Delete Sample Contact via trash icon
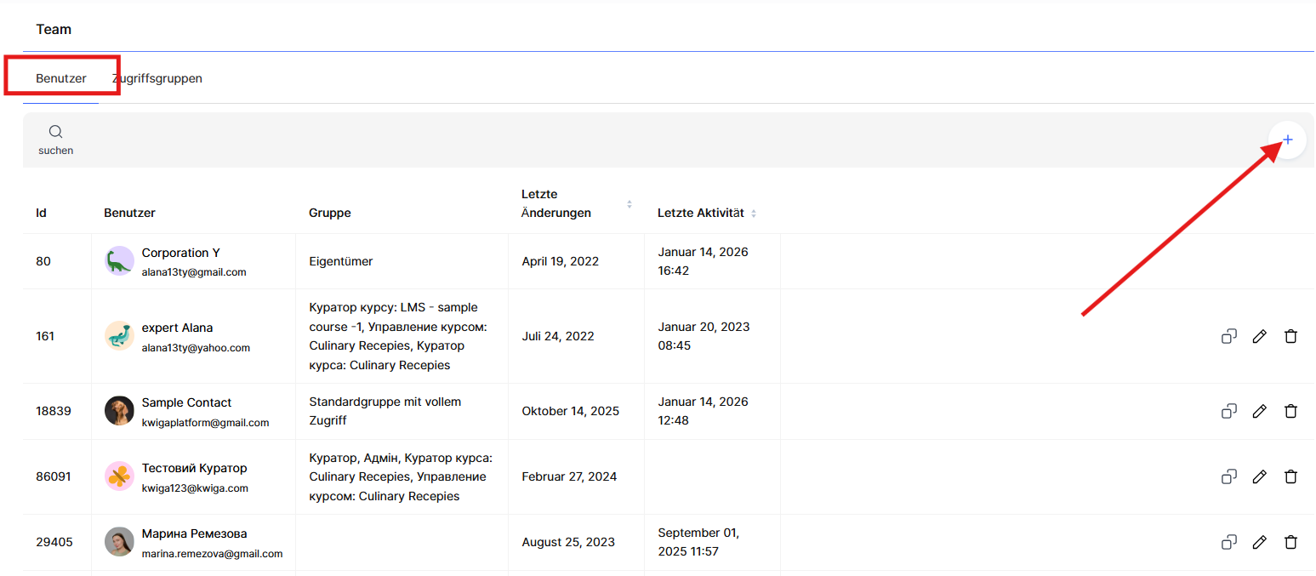This screenshot has height=576, width=1316. (1290, 411)
